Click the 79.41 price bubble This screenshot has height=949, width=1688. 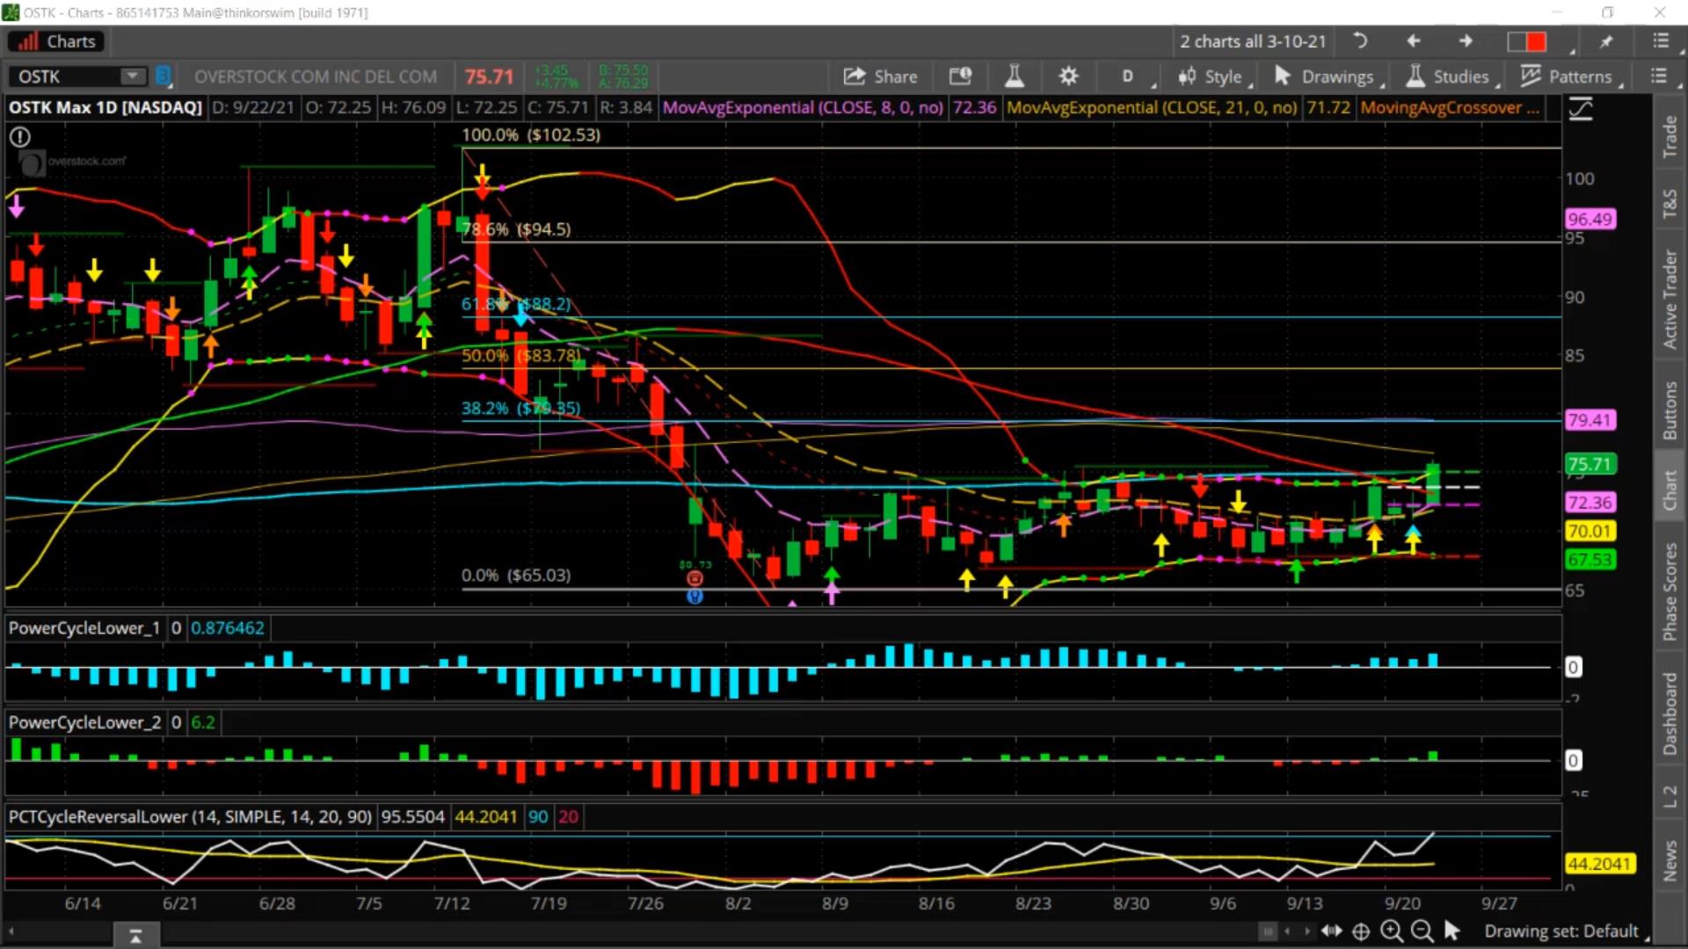(x=1590, y=420)
